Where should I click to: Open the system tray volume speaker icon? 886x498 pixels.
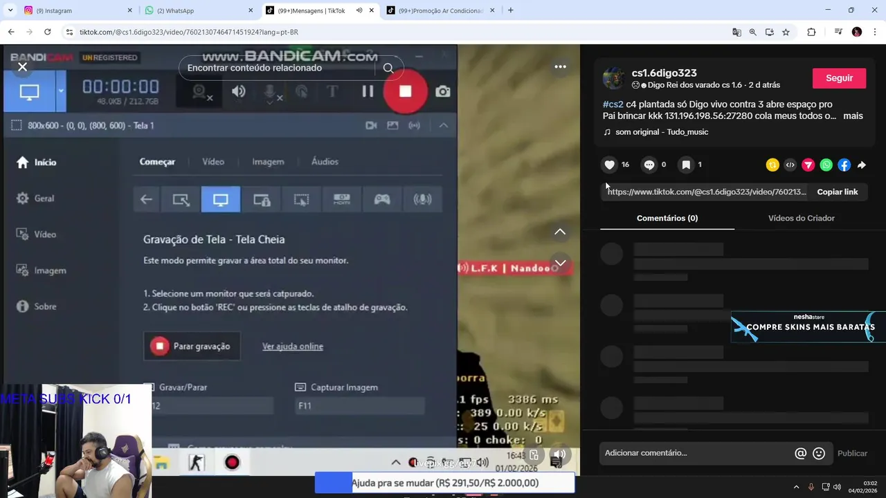pos(838,487)
